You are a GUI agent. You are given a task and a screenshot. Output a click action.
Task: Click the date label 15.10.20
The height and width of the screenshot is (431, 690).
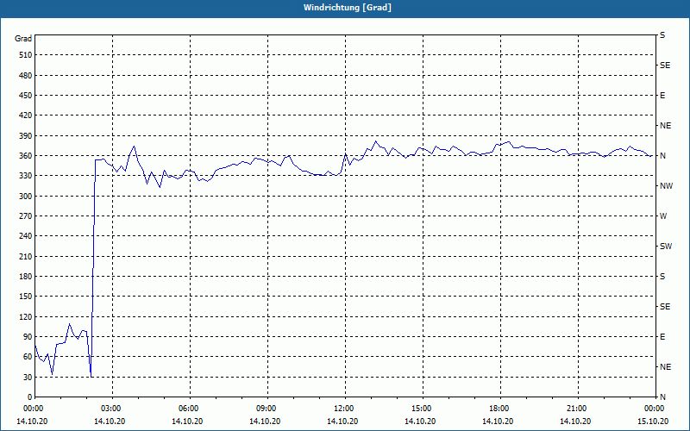tap(654, 422)
